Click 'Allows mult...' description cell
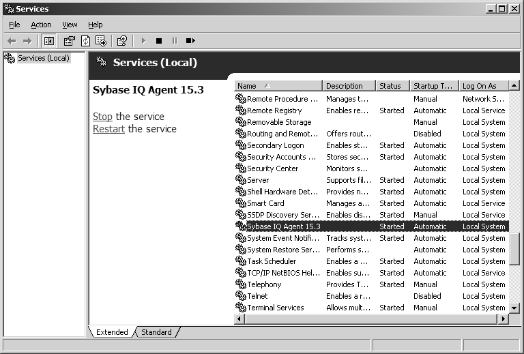 pos(348,307)
